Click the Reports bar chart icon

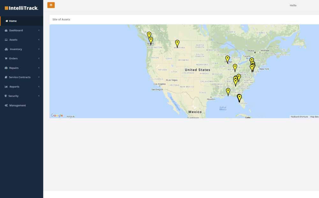[x=6, y=87]
